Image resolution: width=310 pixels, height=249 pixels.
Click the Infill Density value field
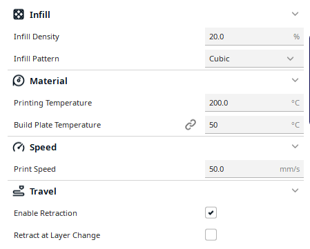pos(254,37)
